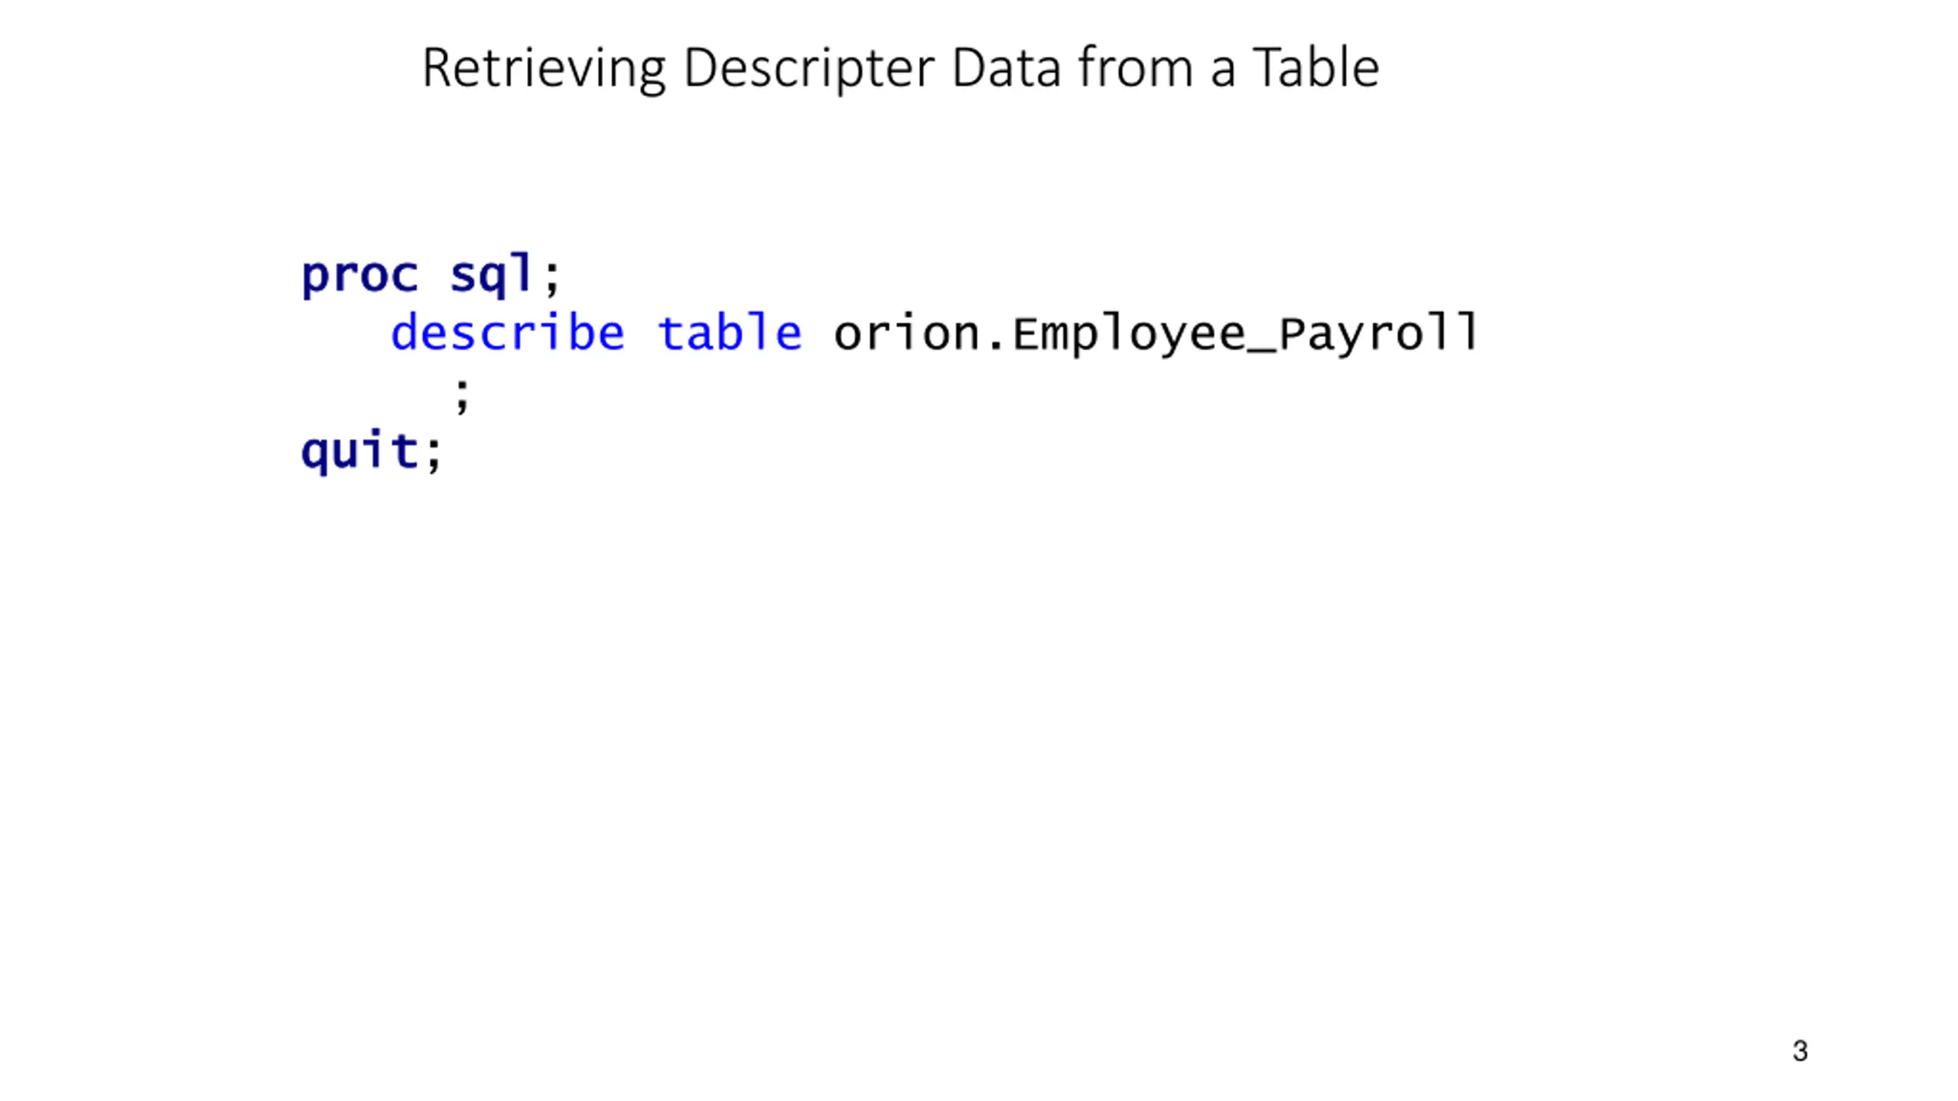
Task: Select the word "Table" in the title
Action: [1316, 67]
